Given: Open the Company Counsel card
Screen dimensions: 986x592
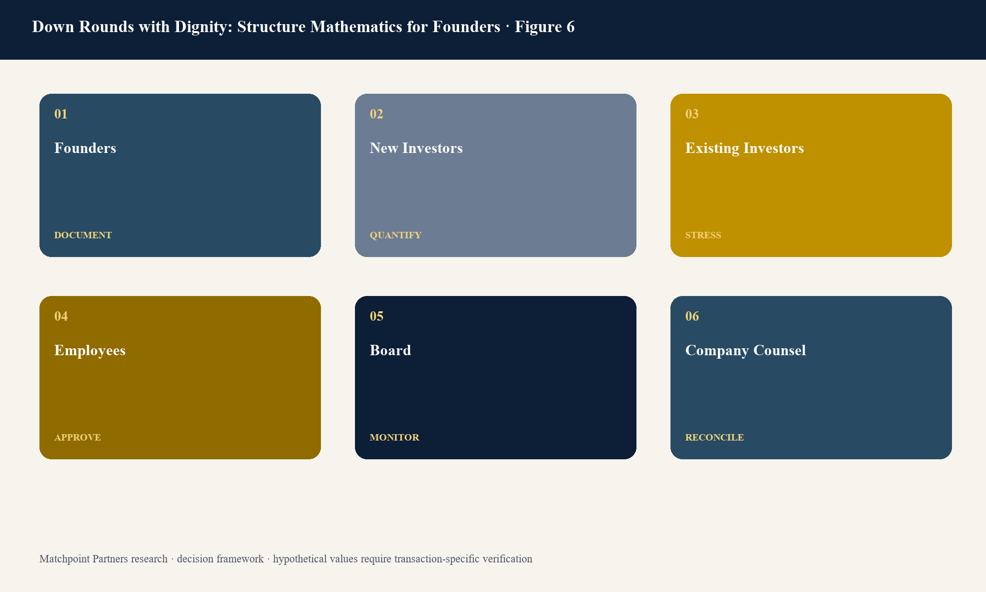Looking at the screenshot, I should [x=811, y=377].
